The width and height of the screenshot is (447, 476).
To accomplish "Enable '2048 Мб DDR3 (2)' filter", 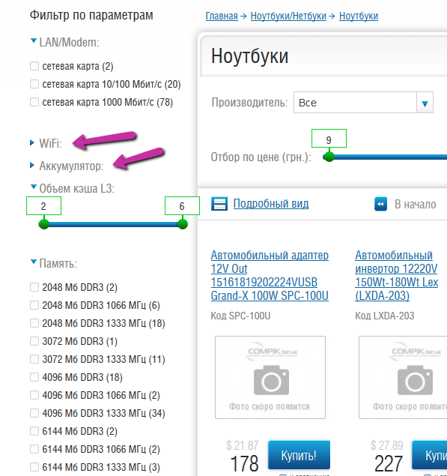I will 34,287.
